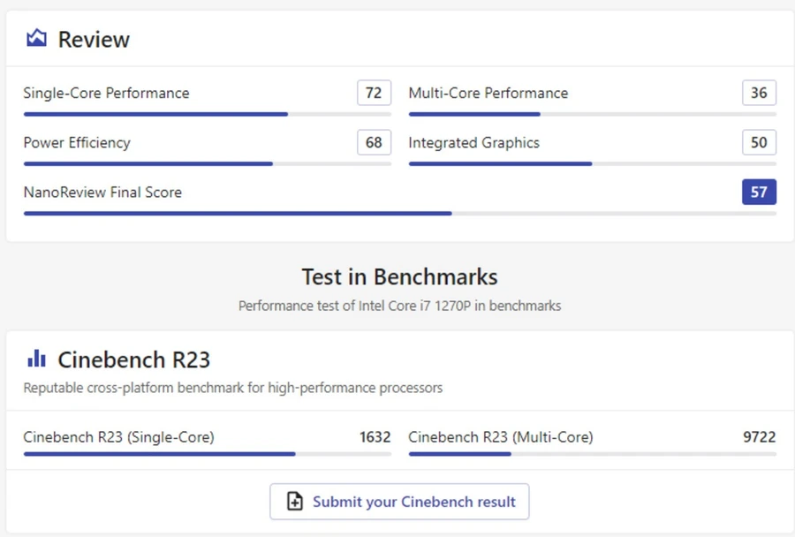
Task: Click the Multi-Core Performance label
Action: point(488,94)
